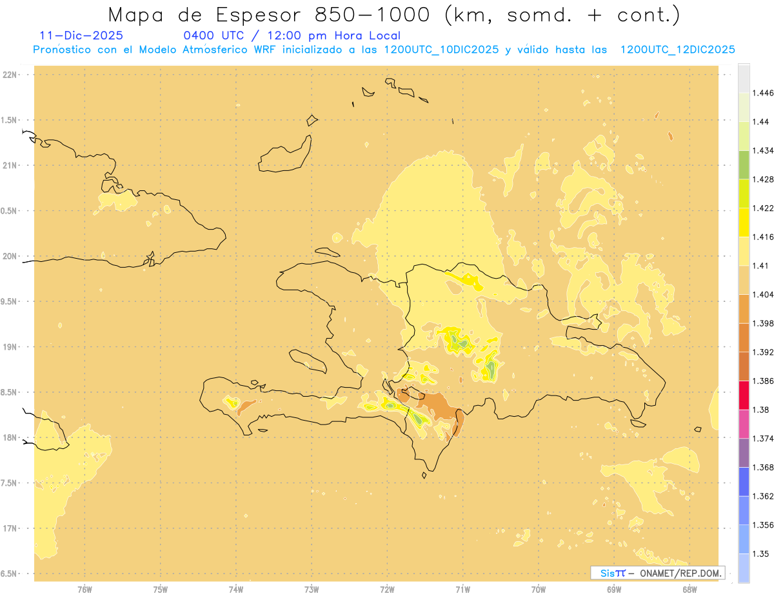Click the 11-Dic-2025 date label
Image resolution: width=774 pixels, height=598 pixels.
[x=81, y=35]
